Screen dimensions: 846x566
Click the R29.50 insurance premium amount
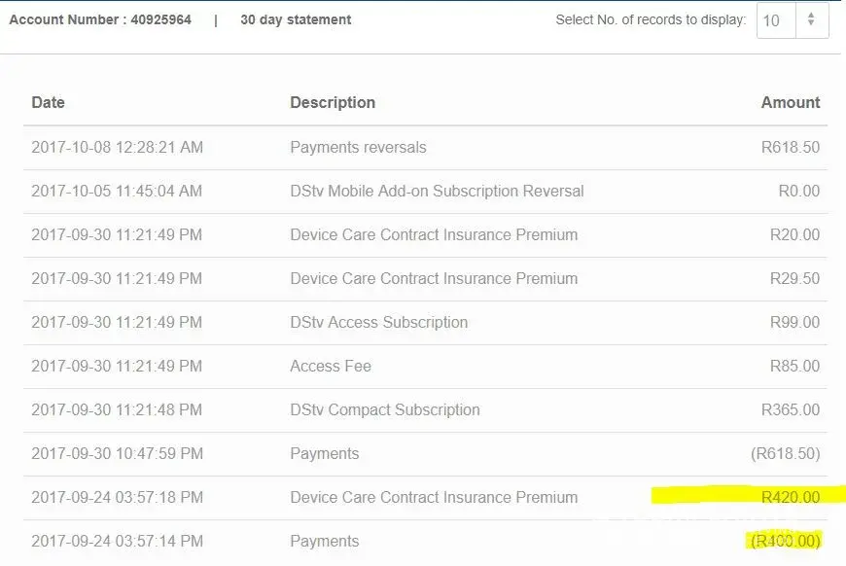pos(794,279)
